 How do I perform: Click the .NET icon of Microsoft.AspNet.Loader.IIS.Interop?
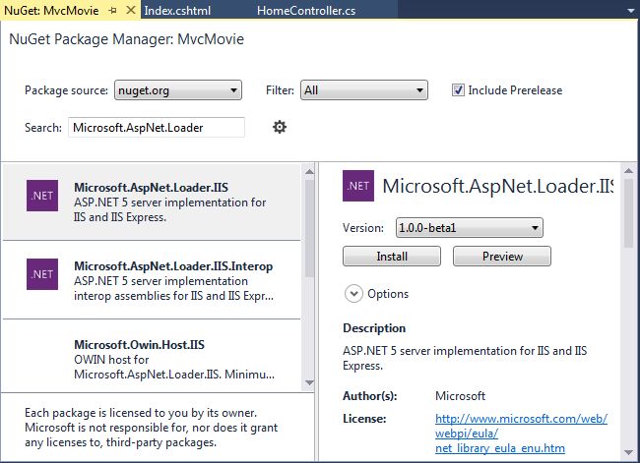coord(42,274)
